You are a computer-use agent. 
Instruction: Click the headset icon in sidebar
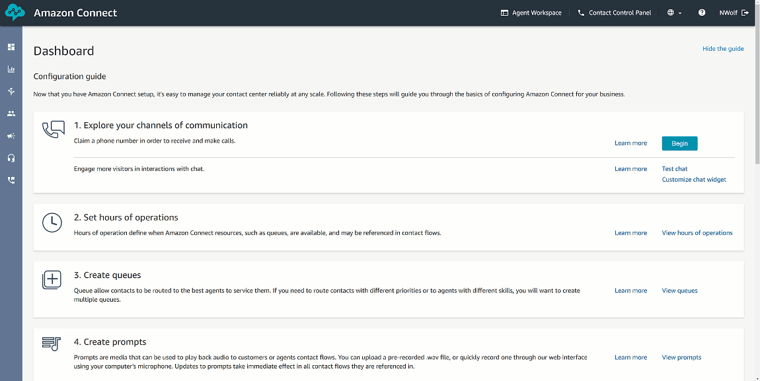[x=11, y=158]
